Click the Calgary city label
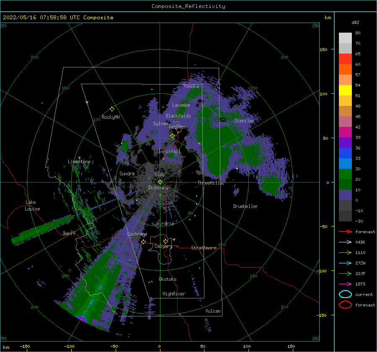Image resolution: width=377 pixels, height=352 pixels. (163, 246)
